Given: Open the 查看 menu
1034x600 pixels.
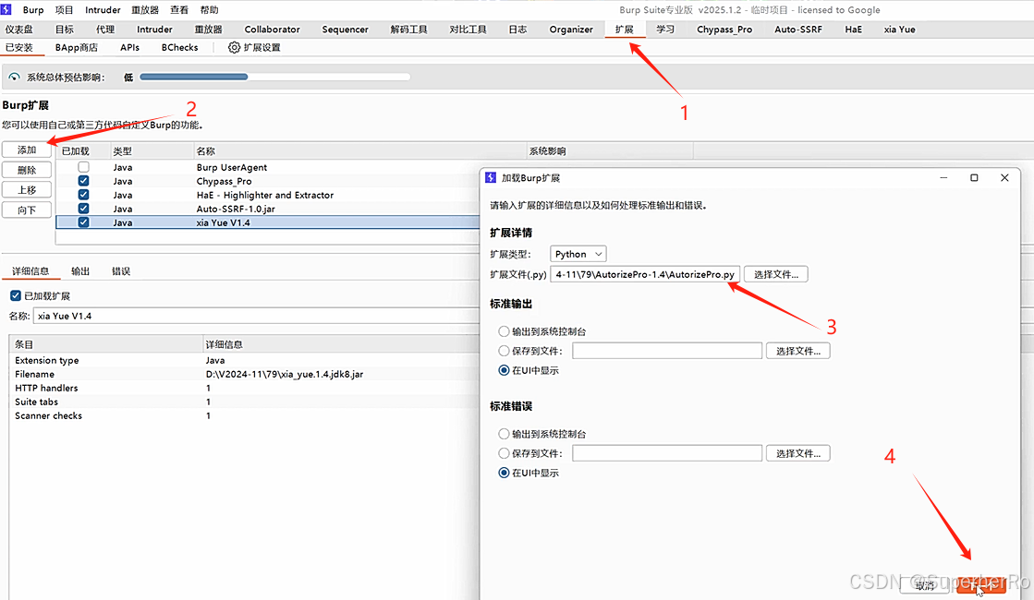Looking at the screenshot, I should click(x=179, y=10).
